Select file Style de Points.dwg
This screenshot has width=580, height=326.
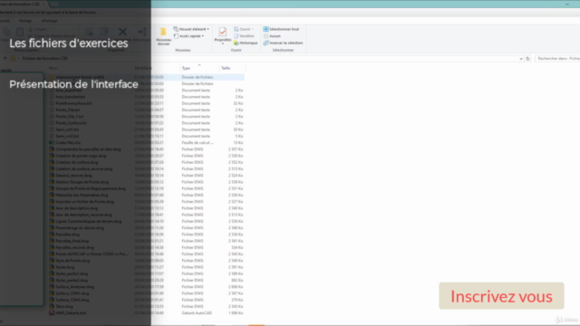pyautogui.click(x=72, y=261)
